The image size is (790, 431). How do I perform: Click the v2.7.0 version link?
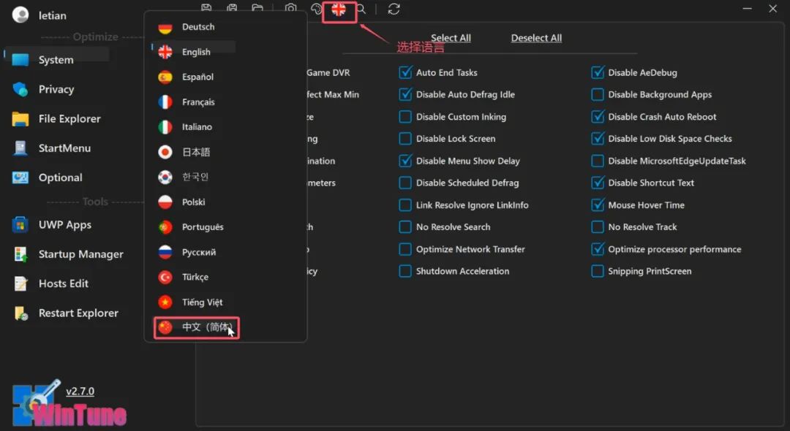point(80,392)
